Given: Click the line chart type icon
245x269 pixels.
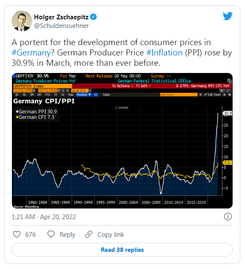Looking at the screenshot, I should [x=96, y=95].
